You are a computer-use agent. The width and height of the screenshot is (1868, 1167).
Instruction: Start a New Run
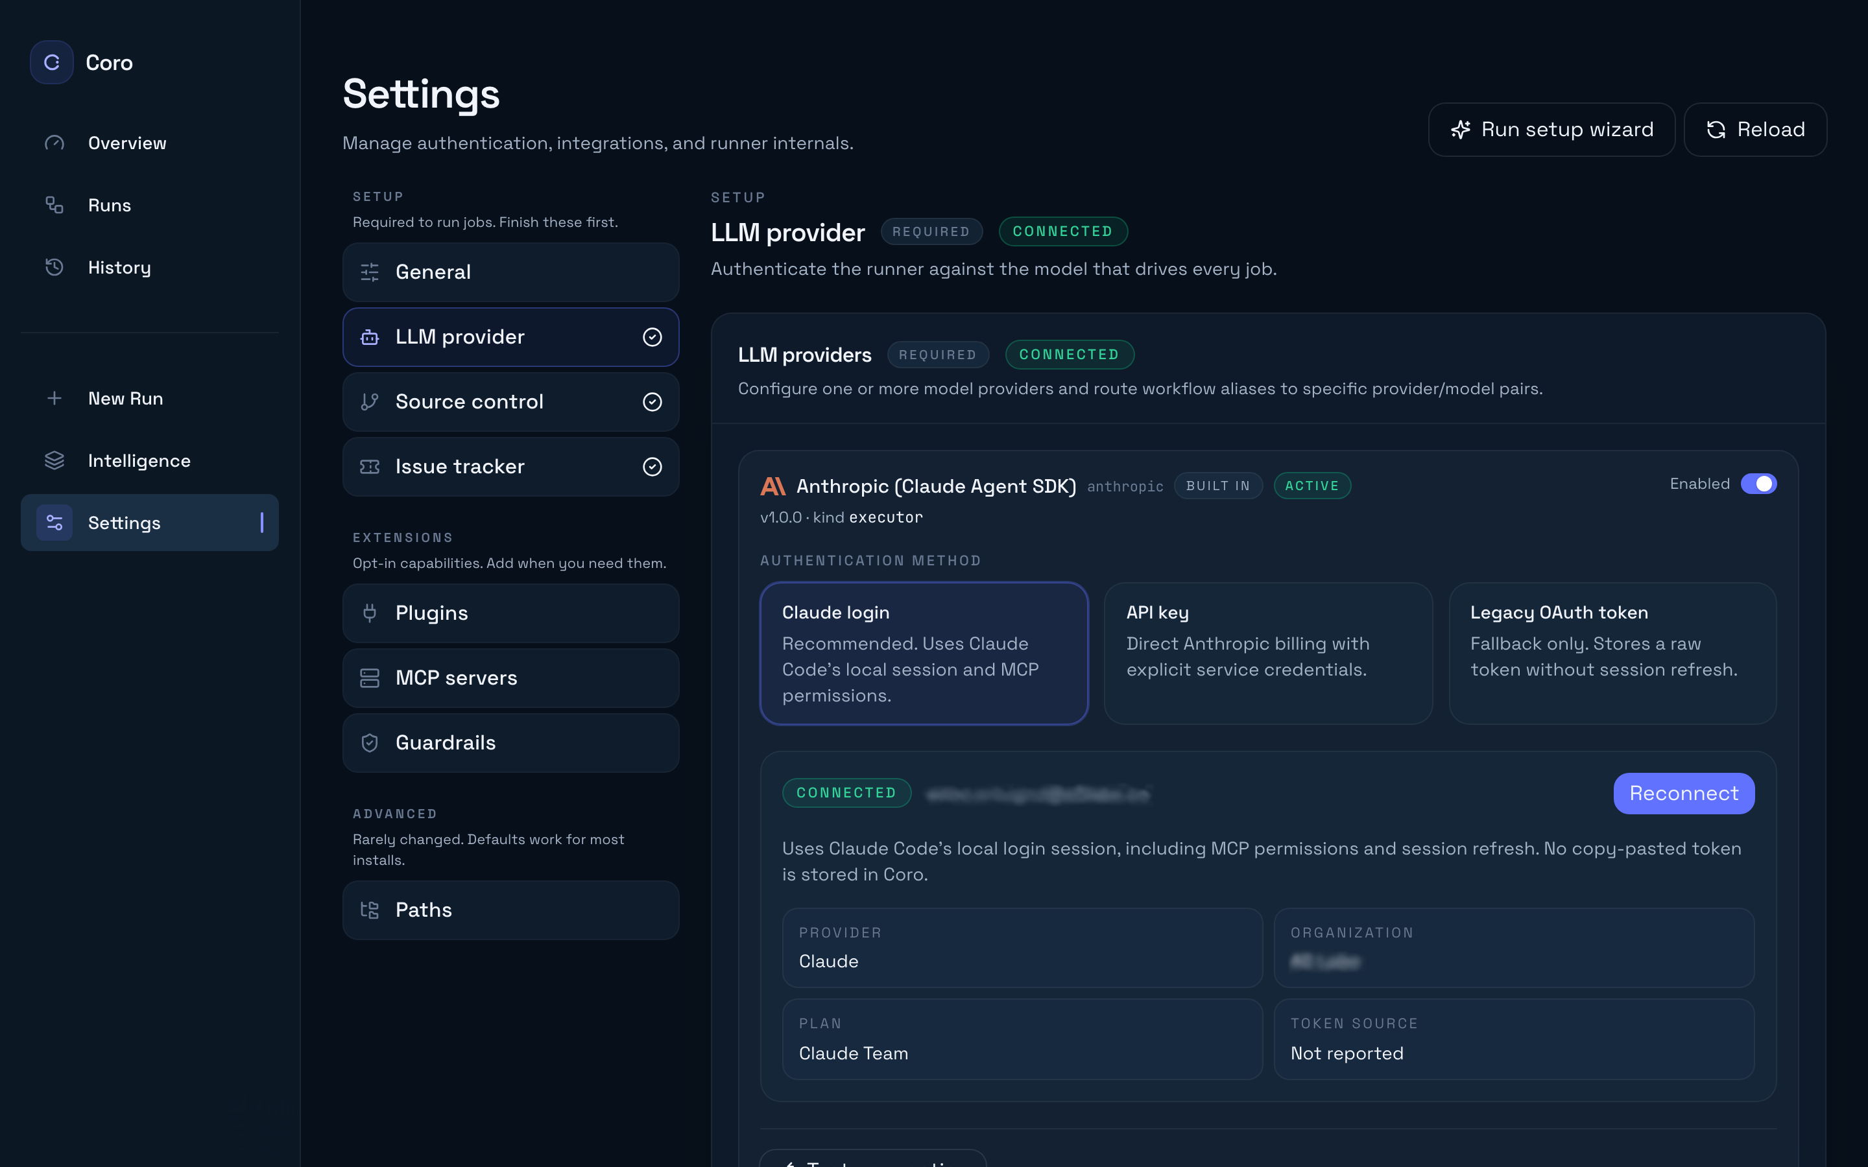[x=150, y=398]
